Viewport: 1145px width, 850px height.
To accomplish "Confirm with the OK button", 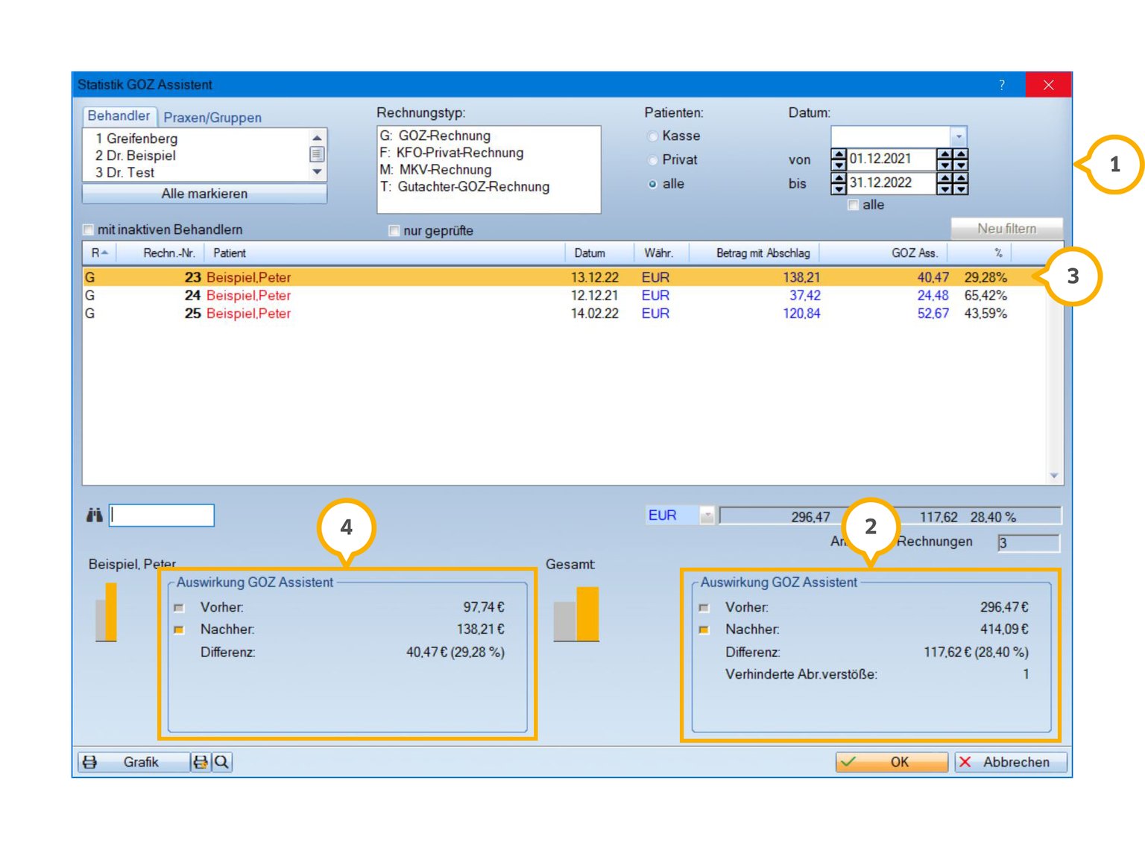I will pyautogui.click(x=892, y=762).
